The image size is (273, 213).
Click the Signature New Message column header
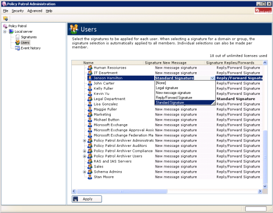pyautogui.click(x=174, y=63)
